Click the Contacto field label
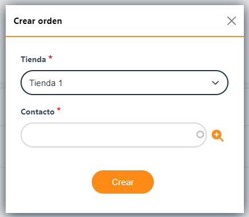This screenshot has width=249, height=217. point(38,112)
